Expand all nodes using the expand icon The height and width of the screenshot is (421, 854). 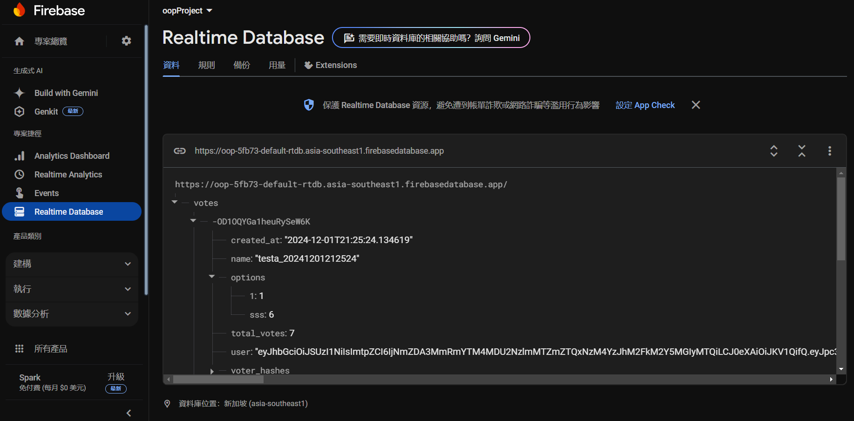coord(774,151)
